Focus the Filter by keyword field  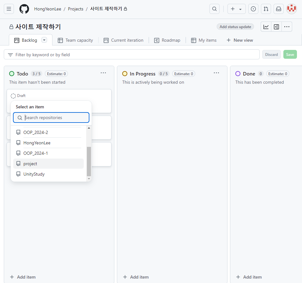(x=132, y=54)
